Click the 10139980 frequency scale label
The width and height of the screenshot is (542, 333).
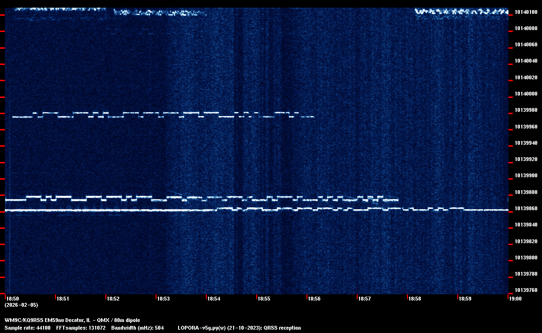click(525, 110)
